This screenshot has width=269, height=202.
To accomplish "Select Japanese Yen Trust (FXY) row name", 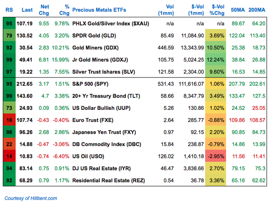I will (104, 132).
